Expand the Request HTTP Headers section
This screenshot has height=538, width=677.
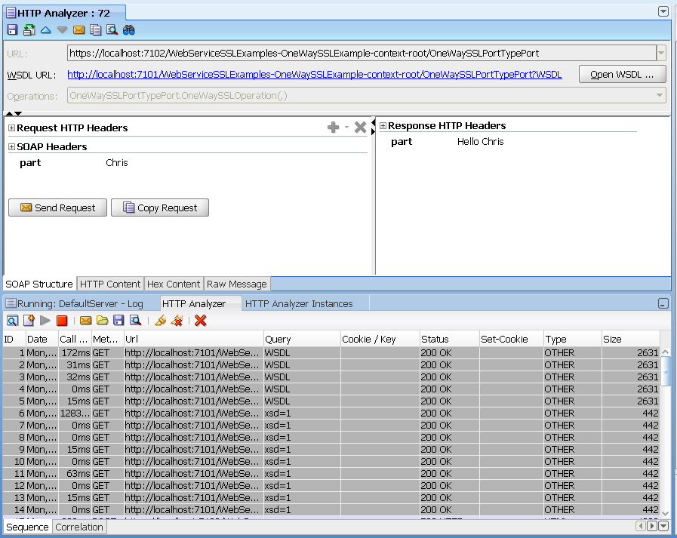point(11,128)
